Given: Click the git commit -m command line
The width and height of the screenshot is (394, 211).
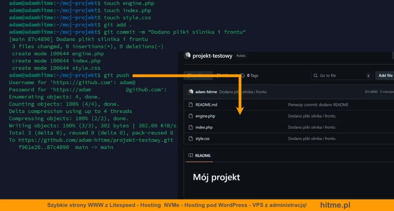Looking at the screenshot, I should click(127, 32).
